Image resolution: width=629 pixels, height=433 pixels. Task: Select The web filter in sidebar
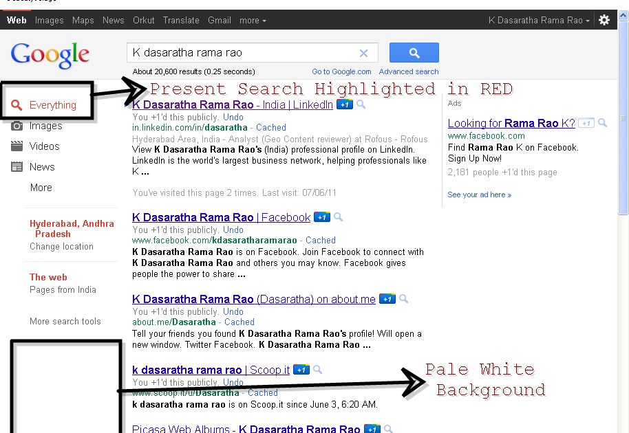coord(48,277)
